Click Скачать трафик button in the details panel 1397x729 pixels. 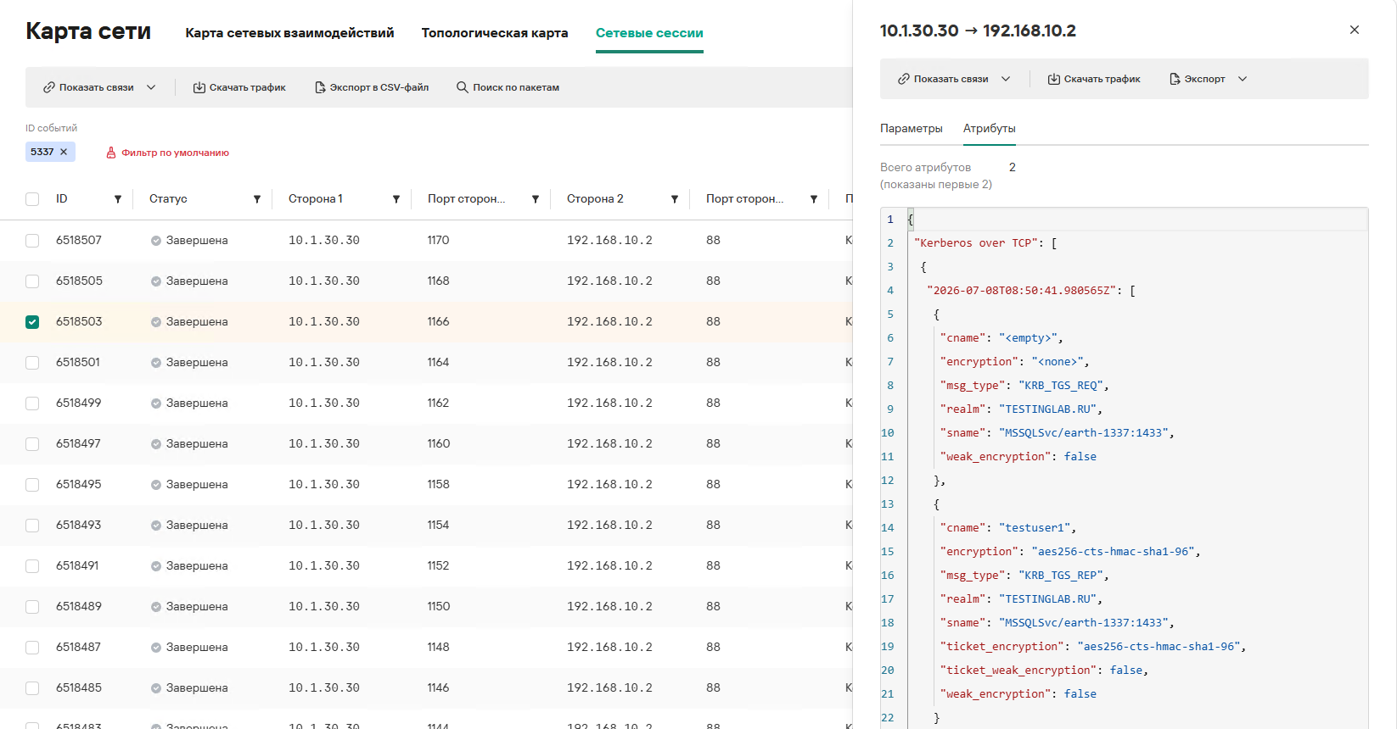tap(1094, 79)
